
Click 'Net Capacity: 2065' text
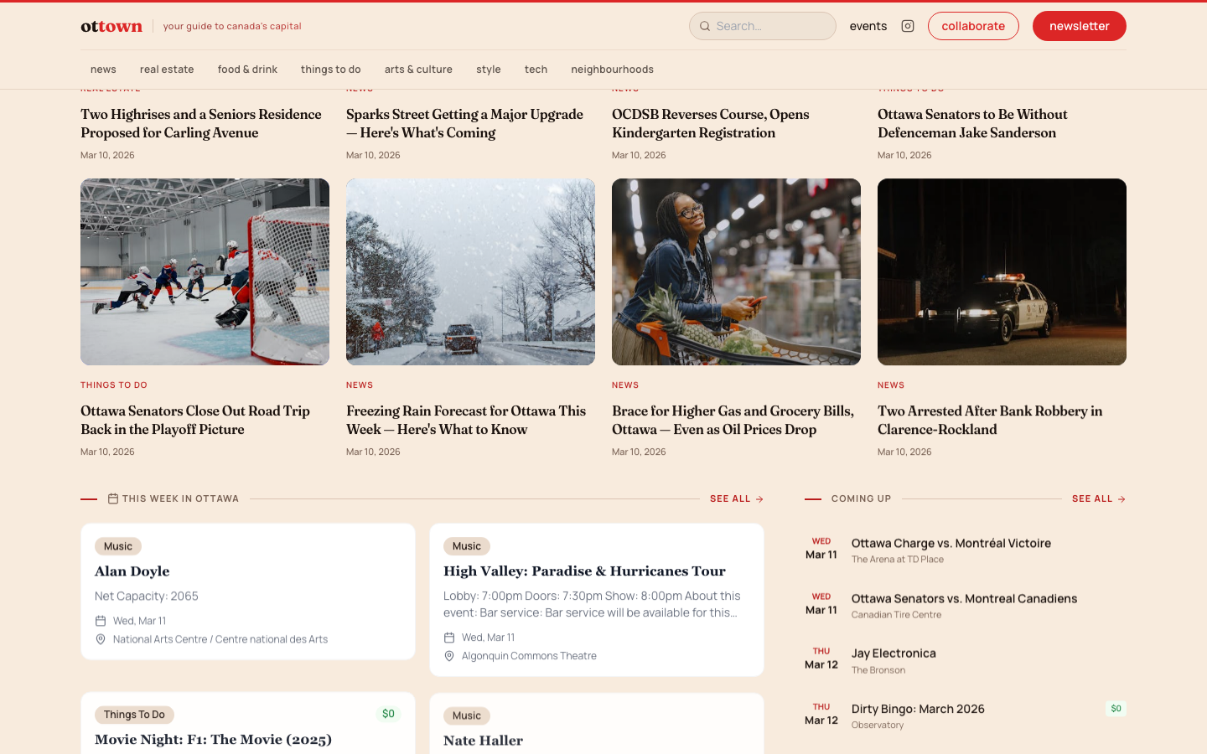(x=147, y=596)
